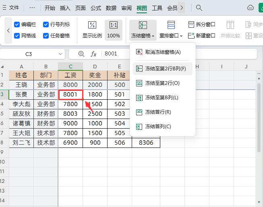Click the select-all corner triangle

tap(2, 67)
